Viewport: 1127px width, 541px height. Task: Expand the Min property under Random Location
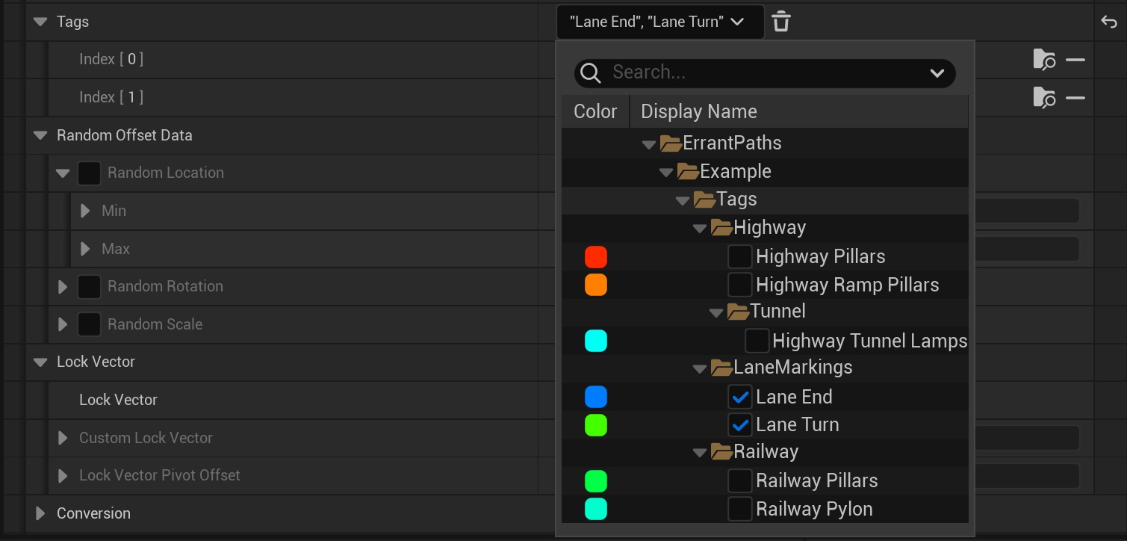tap(84, 211)
